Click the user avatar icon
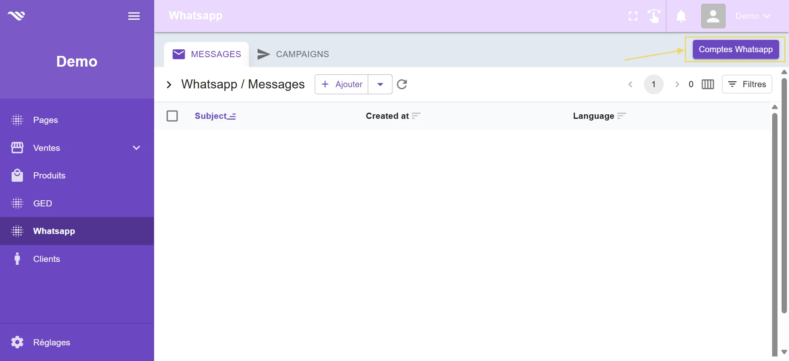Screen dimensions: 789x361 pos(713,16)
